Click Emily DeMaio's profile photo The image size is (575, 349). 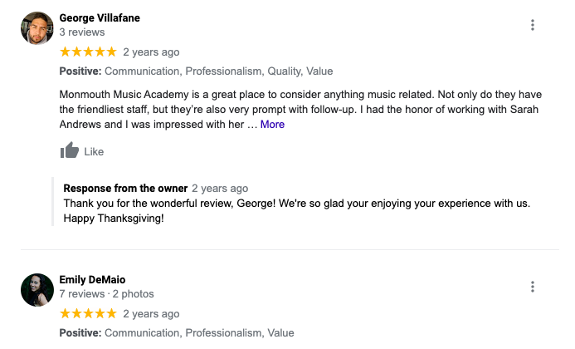click(x=37, y=290)
